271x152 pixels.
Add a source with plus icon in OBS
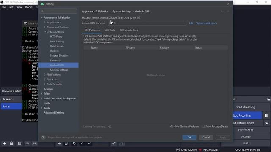pos(59,144)
